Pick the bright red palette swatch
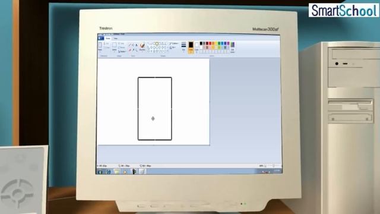The width and height of the screenshot is (380, 214). (x=210, y=43)
